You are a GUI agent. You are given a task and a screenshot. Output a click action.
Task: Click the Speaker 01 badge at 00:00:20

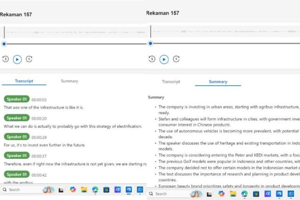tap(17, 118)
